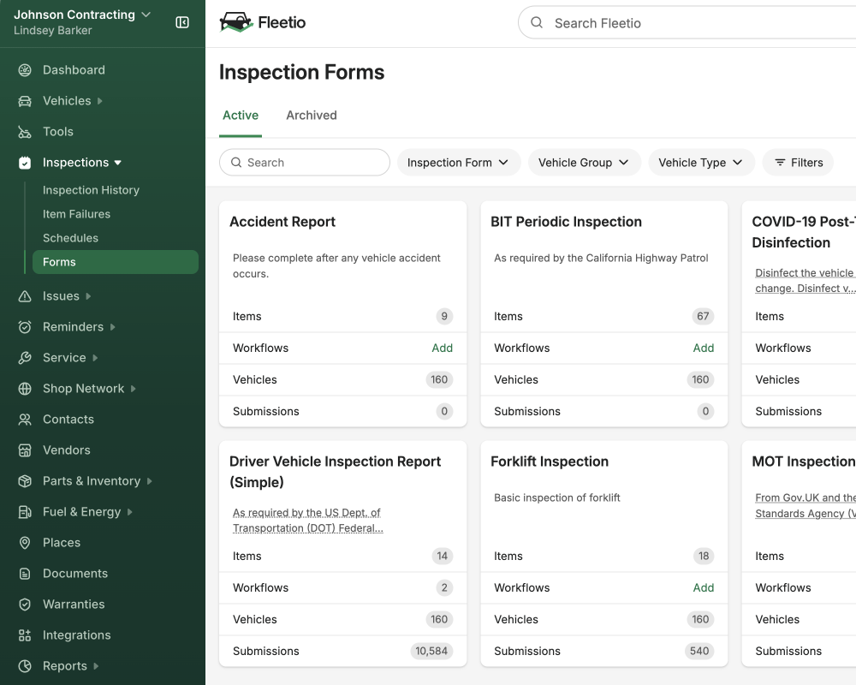Click the Fleetio logo
The width and height of the screenshot is (856, 685).
click(x=263, y=22)
